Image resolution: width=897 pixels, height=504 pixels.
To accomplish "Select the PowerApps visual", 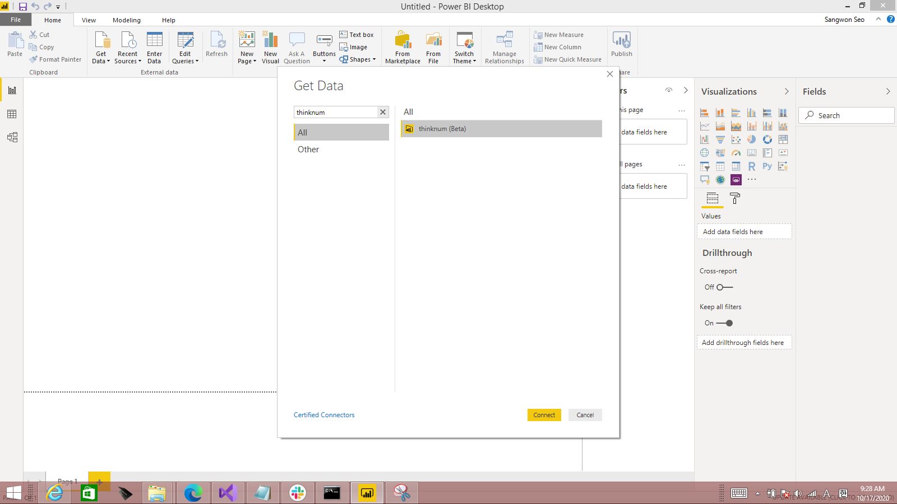I will tap(736, 180).
